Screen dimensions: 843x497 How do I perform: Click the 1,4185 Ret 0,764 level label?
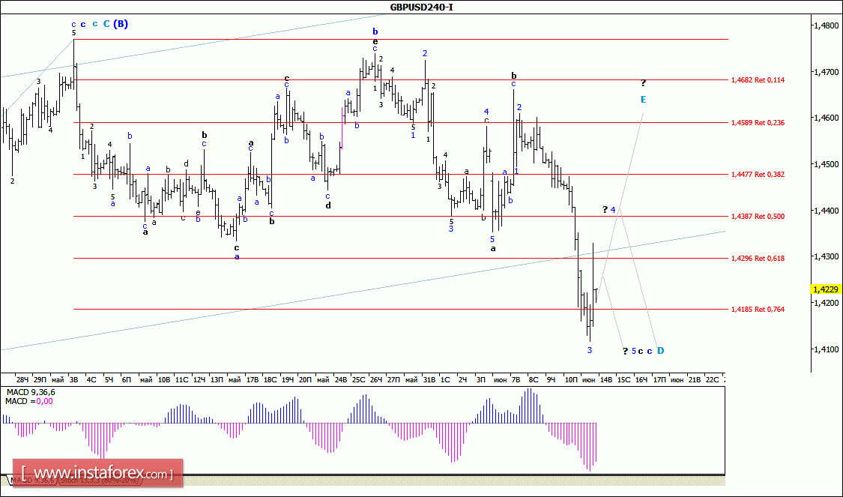pyautogui.click(x=757, y=309)
